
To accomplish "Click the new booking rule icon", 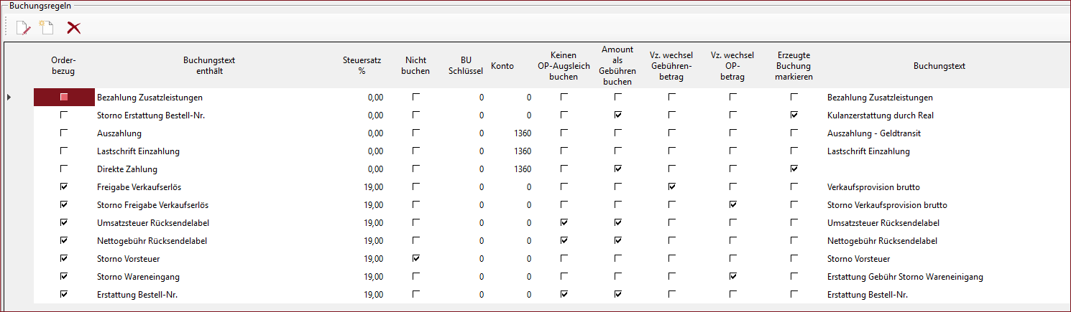I will (47, 28).
